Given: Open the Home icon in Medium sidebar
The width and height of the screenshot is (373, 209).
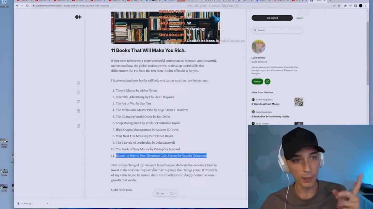Looking at the screenshot, I should (x=78, y=83).
